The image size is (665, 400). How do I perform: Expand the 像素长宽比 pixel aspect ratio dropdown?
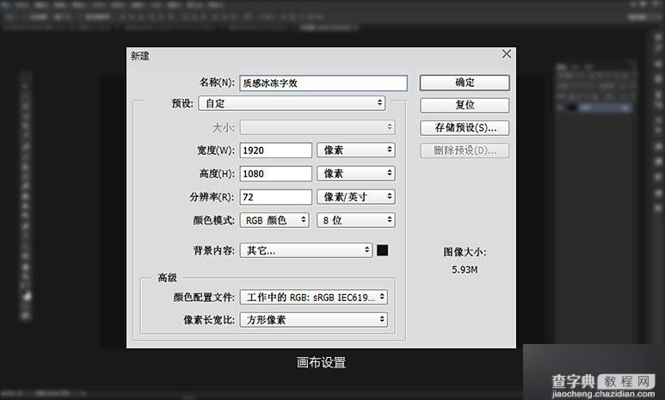(x=313, y=320)
